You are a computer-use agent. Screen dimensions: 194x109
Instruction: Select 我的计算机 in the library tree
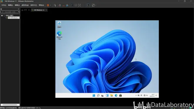pos(9,16)
